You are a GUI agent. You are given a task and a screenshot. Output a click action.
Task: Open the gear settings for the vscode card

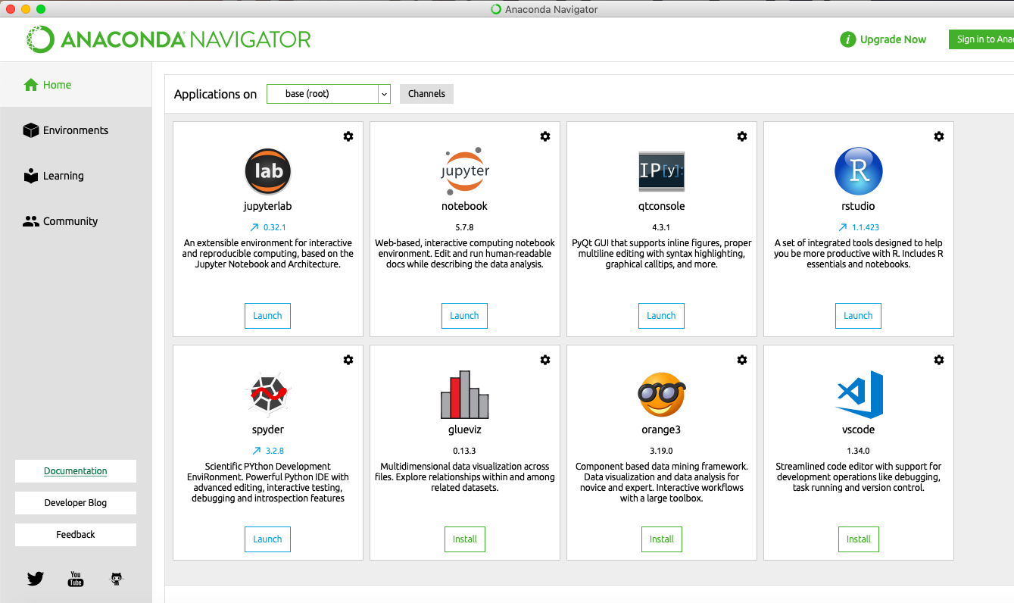tap(939, 360)
